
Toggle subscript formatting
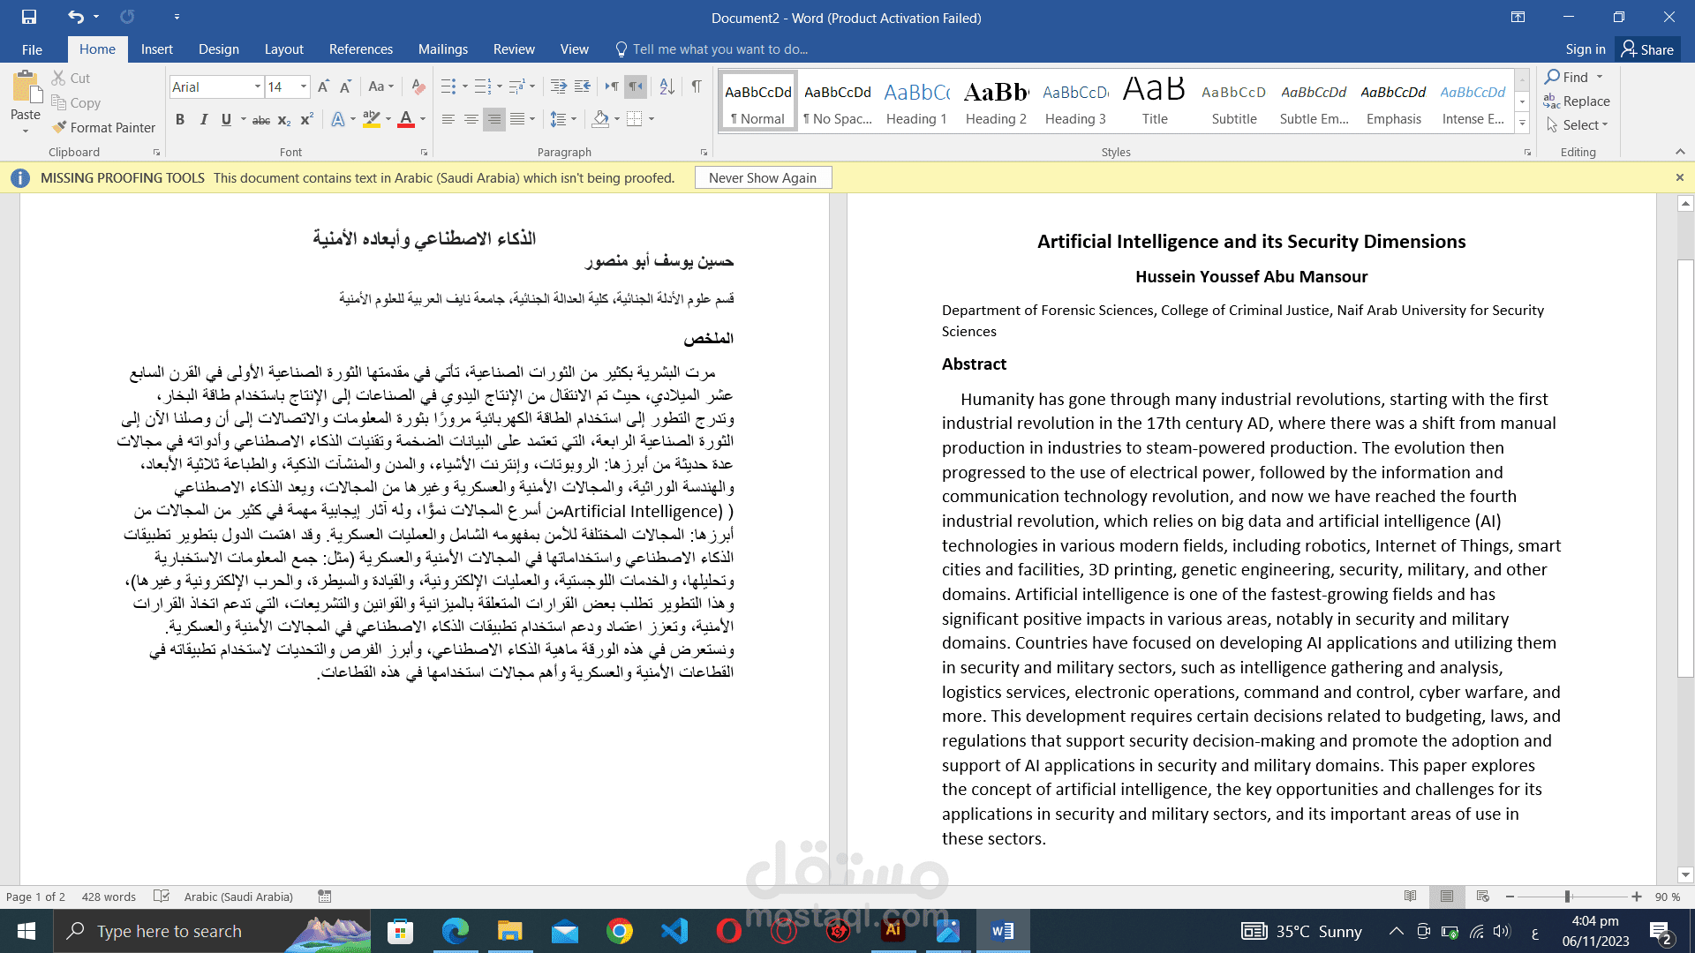click(284, 119)
